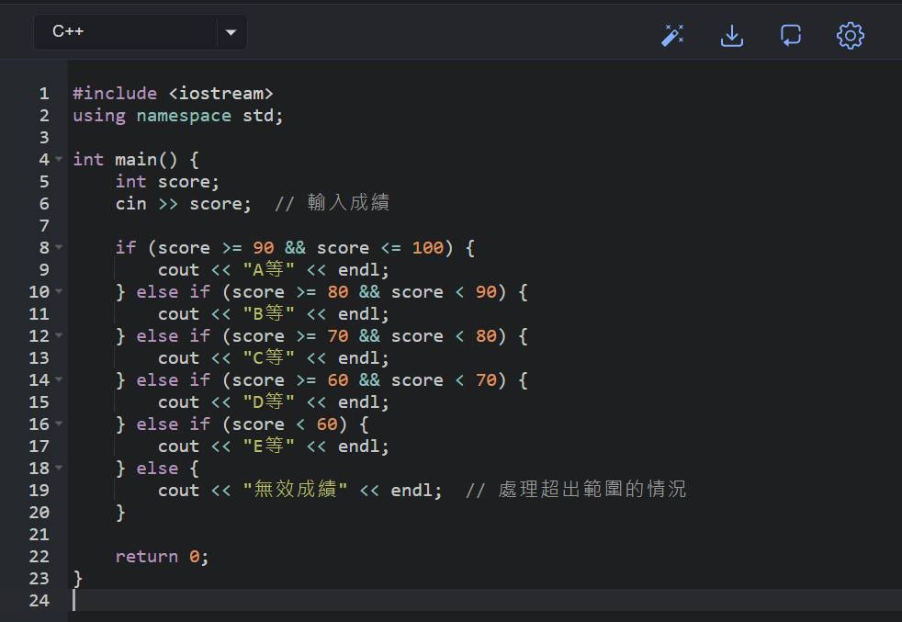
Task: Collapse the fold arrow on line 16
Action: (59, 424)
